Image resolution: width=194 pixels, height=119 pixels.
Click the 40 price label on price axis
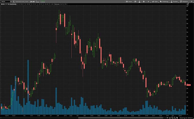coord(187,63)
